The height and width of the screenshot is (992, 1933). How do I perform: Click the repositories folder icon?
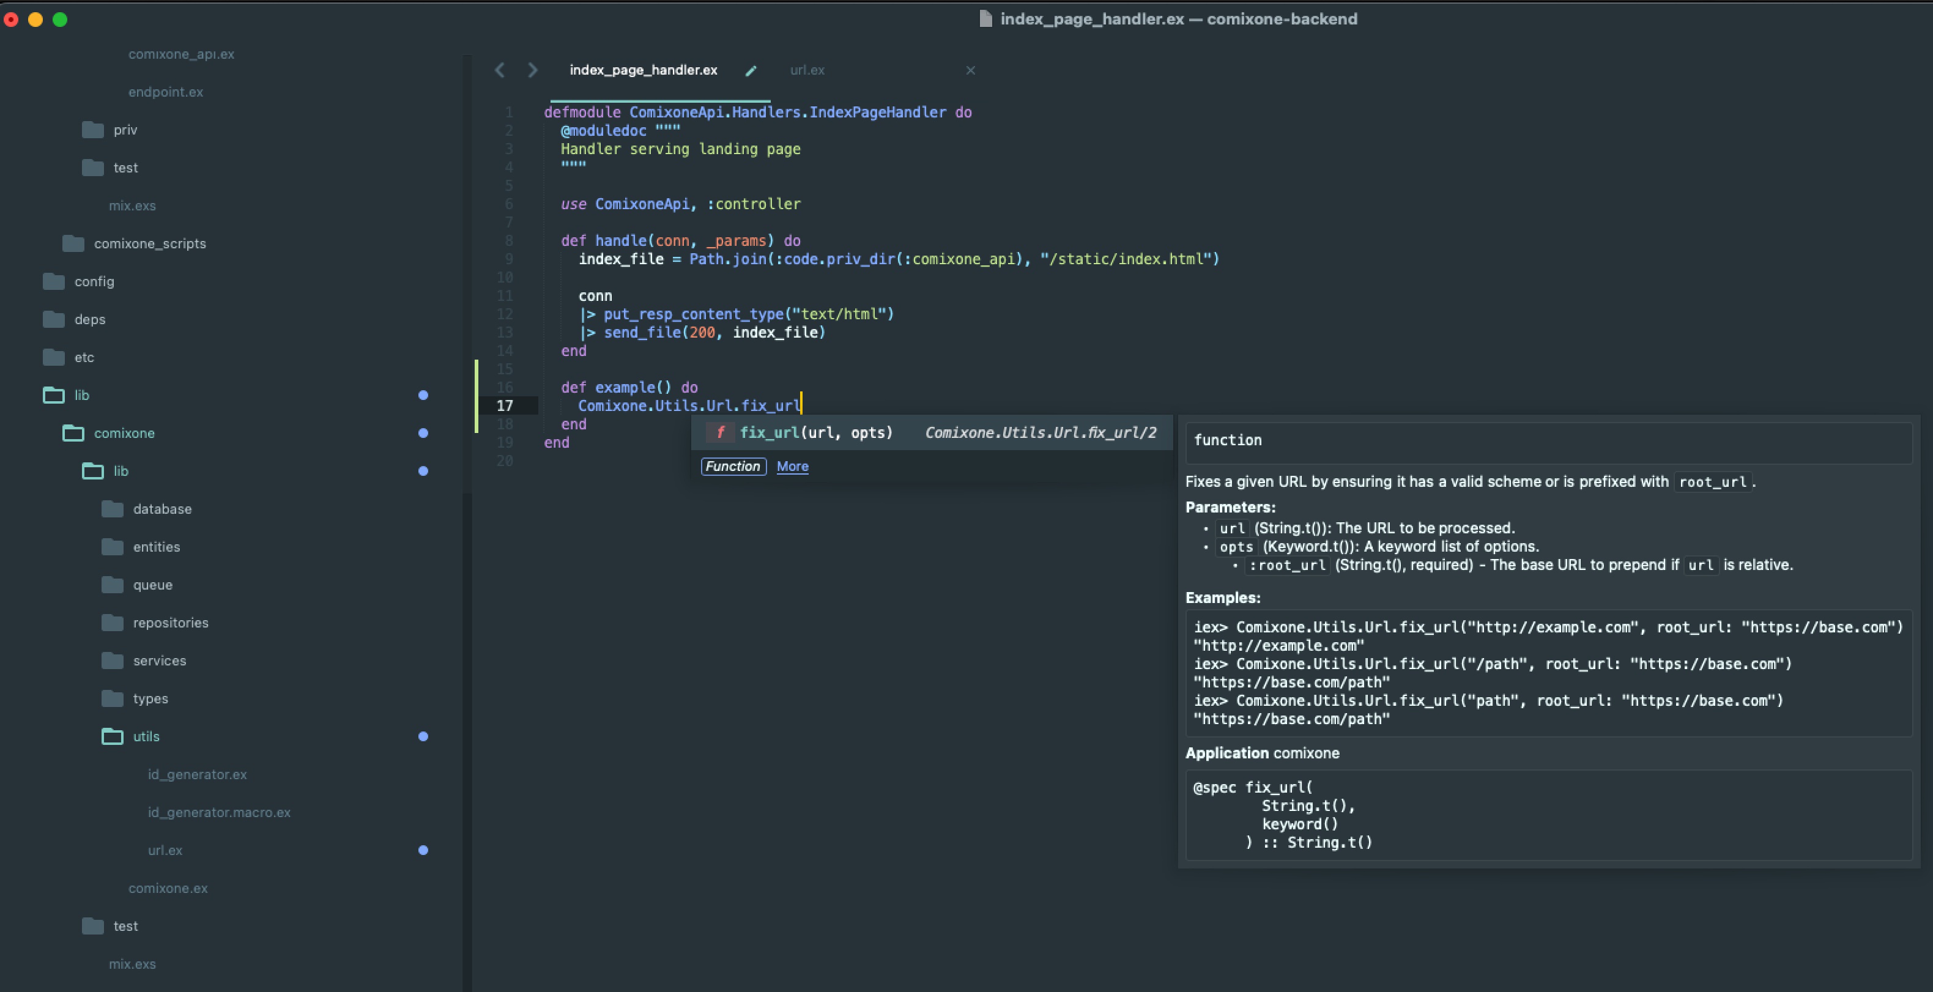pos(112,622)
